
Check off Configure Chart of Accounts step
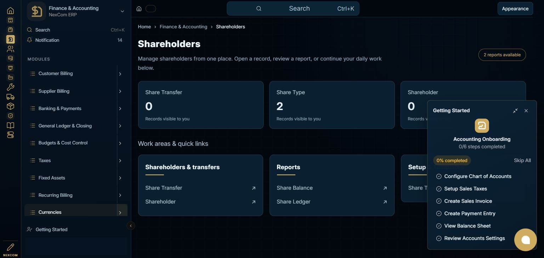pos(439,176)
